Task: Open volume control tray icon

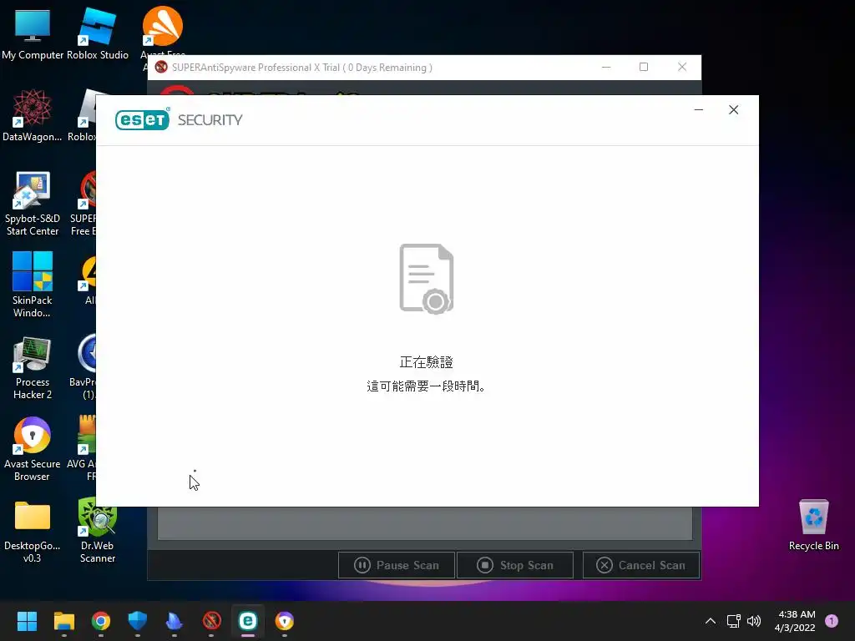Action: tap(754, 621)
